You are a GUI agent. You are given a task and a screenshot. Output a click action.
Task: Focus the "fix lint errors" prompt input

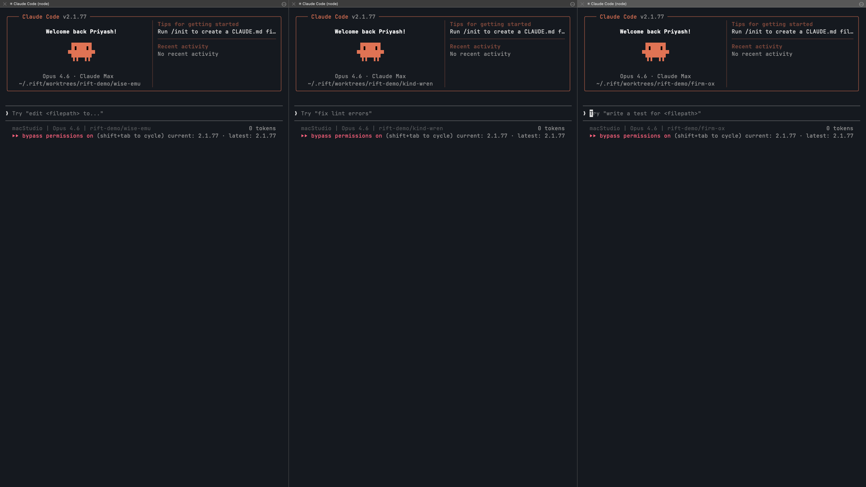(336, 114)
